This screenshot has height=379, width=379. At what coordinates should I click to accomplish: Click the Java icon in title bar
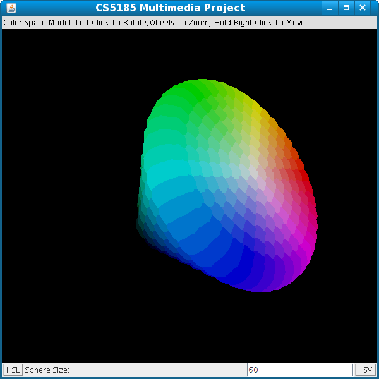coord(11,8)
